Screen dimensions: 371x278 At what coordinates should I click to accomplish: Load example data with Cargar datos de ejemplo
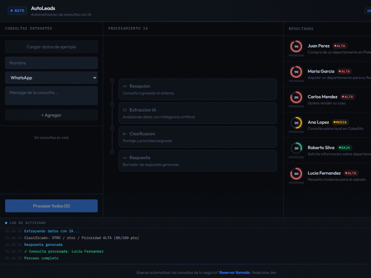click(x=51, y=47)
